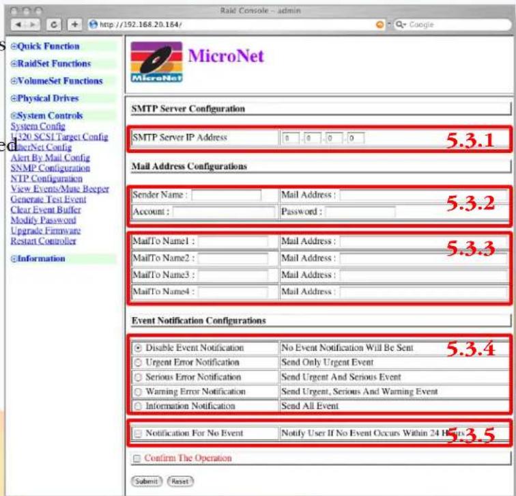Screen dimensions: 516x496
Task: Open Alert By Mail Config
Action: [x=50, y=157]
